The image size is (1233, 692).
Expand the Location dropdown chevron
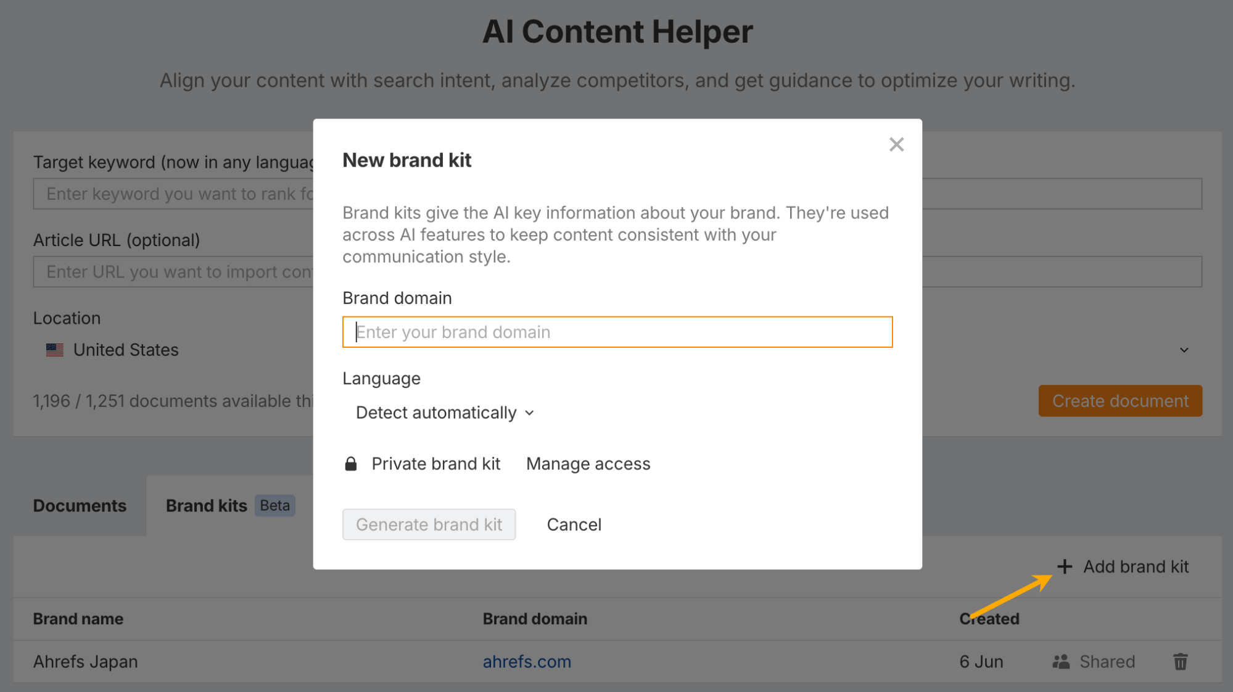tap(1184, 350)
